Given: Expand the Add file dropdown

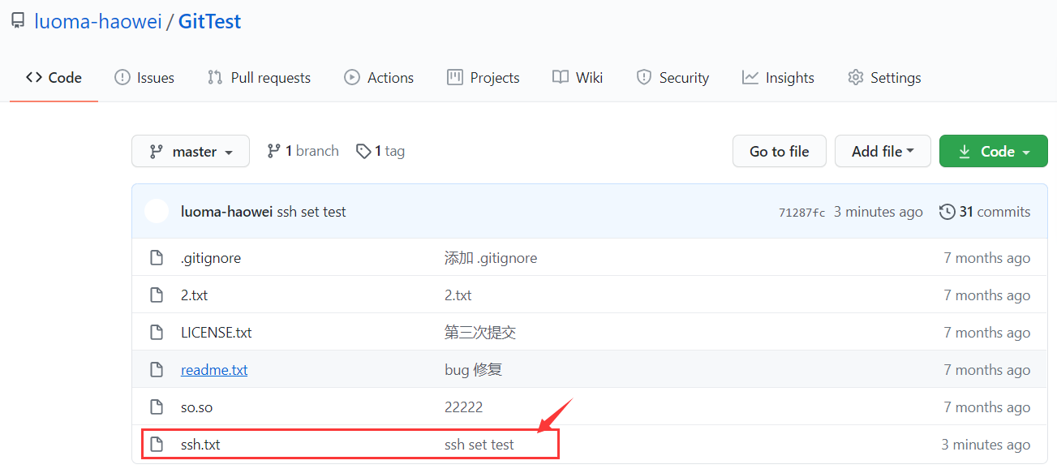Looking at the screenshot, I should click(x=883, y=152).
